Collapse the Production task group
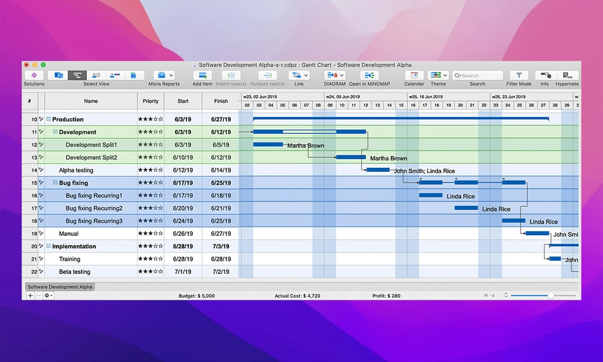The image size is (603, 362). point(49,119)
